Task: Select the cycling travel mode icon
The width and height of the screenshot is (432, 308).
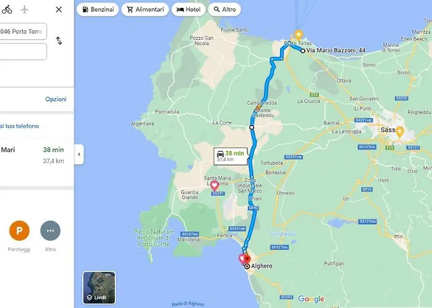Action: [x=7, y=9]
